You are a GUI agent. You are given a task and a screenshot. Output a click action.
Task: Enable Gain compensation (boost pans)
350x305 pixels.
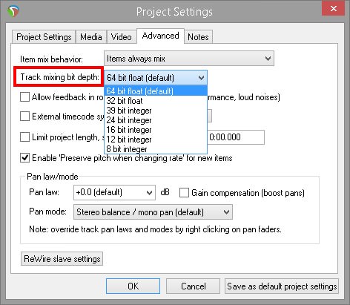point(184,193)
